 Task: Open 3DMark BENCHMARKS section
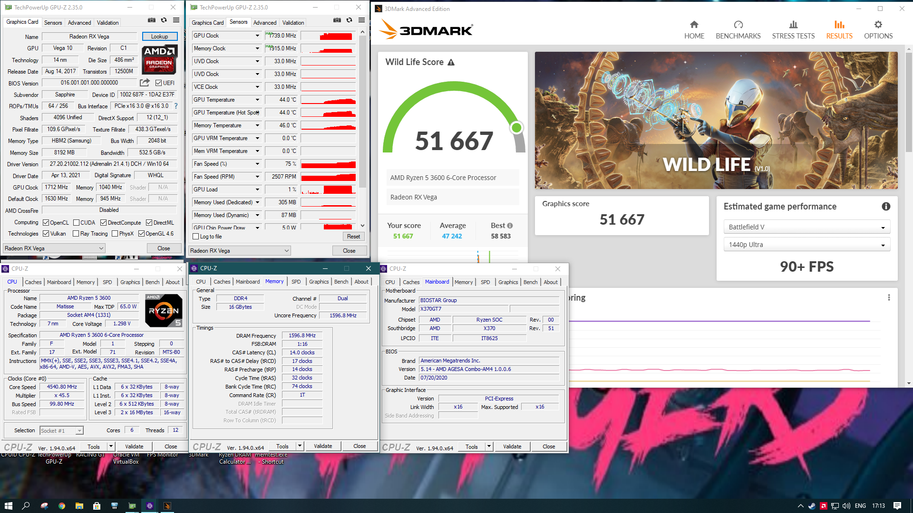pos(738,30)
